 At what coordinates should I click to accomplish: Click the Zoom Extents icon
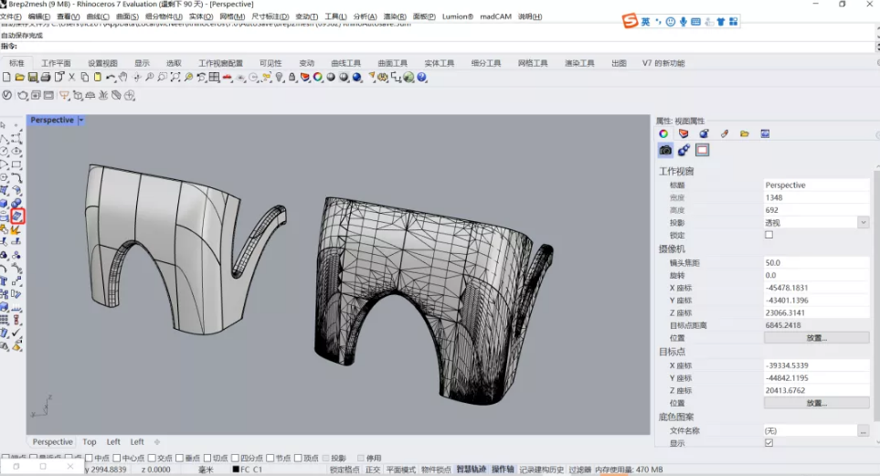(175, 77)
